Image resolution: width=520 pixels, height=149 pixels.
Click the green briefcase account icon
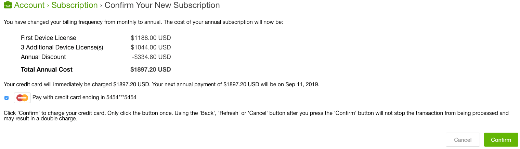(8, 5)
